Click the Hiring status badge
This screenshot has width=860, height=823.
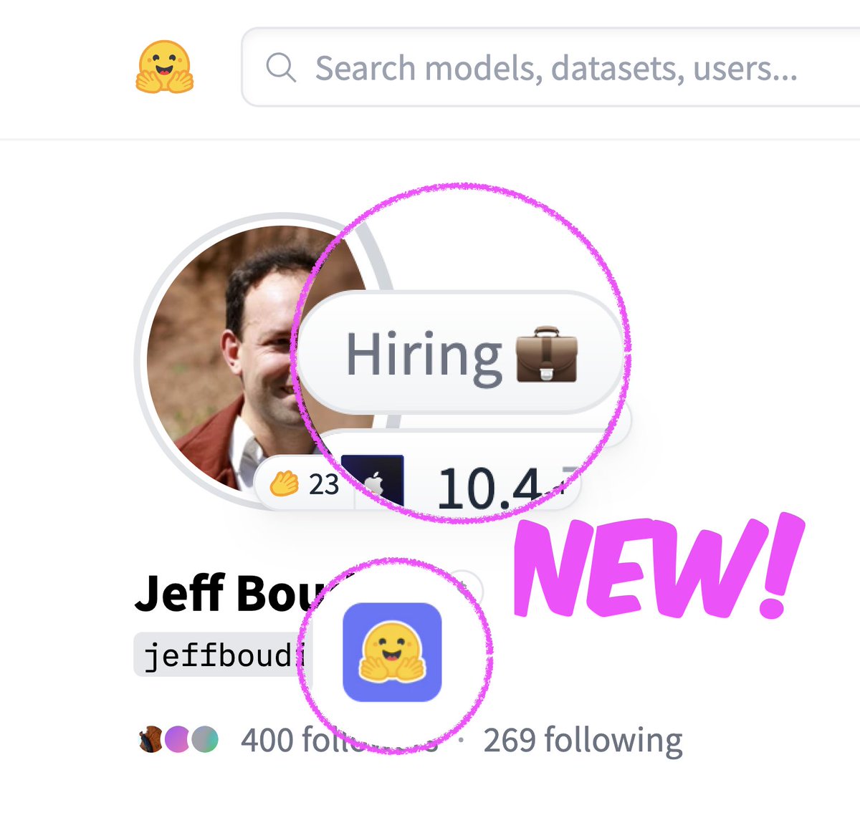(459, 352)
